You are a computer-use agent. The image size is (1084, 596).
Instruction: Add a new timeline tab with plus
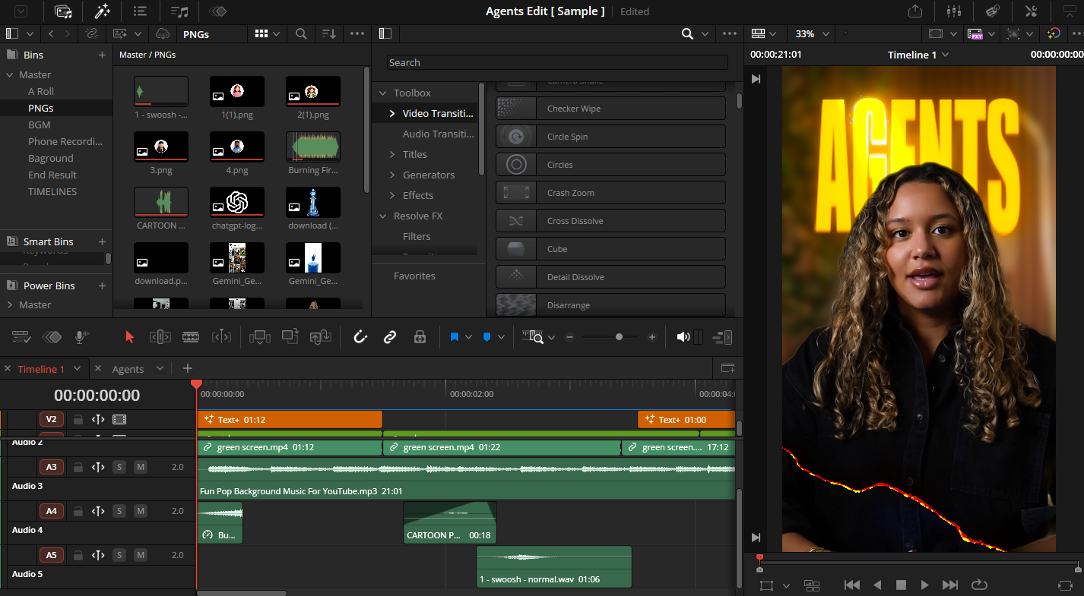pos(188,368)
